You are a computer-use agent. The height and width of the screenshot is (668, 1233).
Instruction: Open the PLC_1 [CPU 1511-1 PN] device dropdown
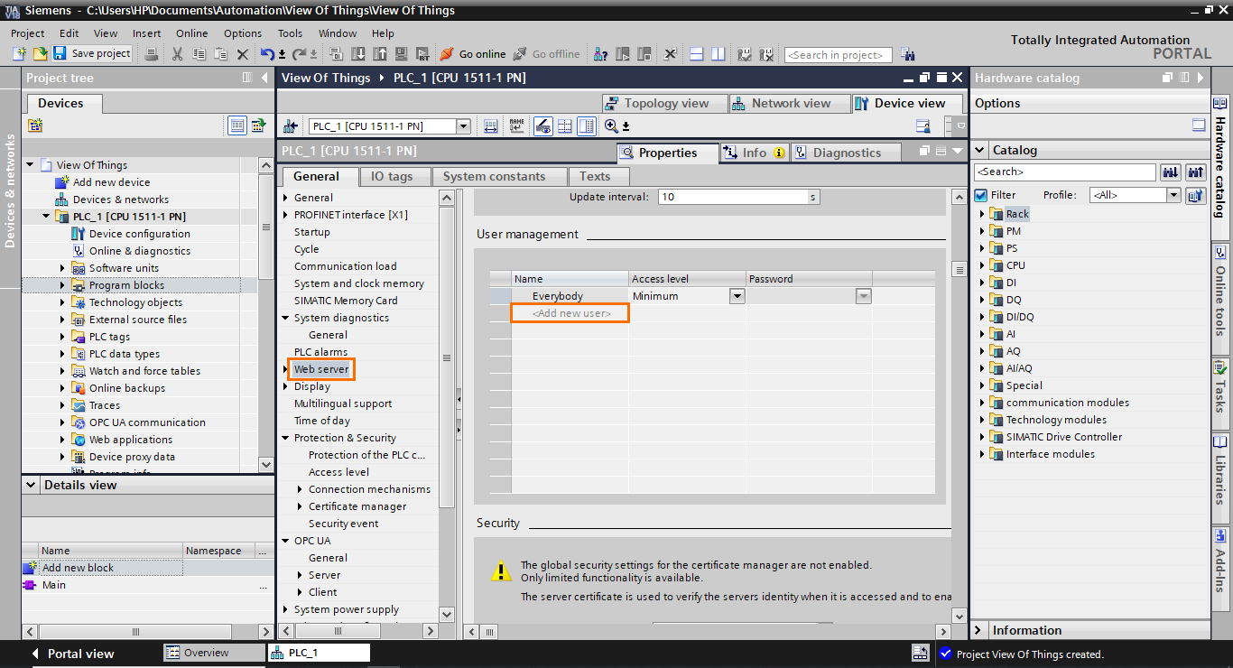point(463,126)
